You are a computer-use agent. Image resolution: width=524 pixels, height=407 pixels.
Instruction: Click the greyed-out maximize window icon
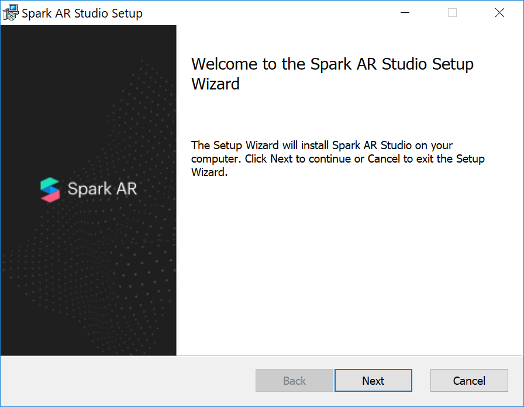452,13
